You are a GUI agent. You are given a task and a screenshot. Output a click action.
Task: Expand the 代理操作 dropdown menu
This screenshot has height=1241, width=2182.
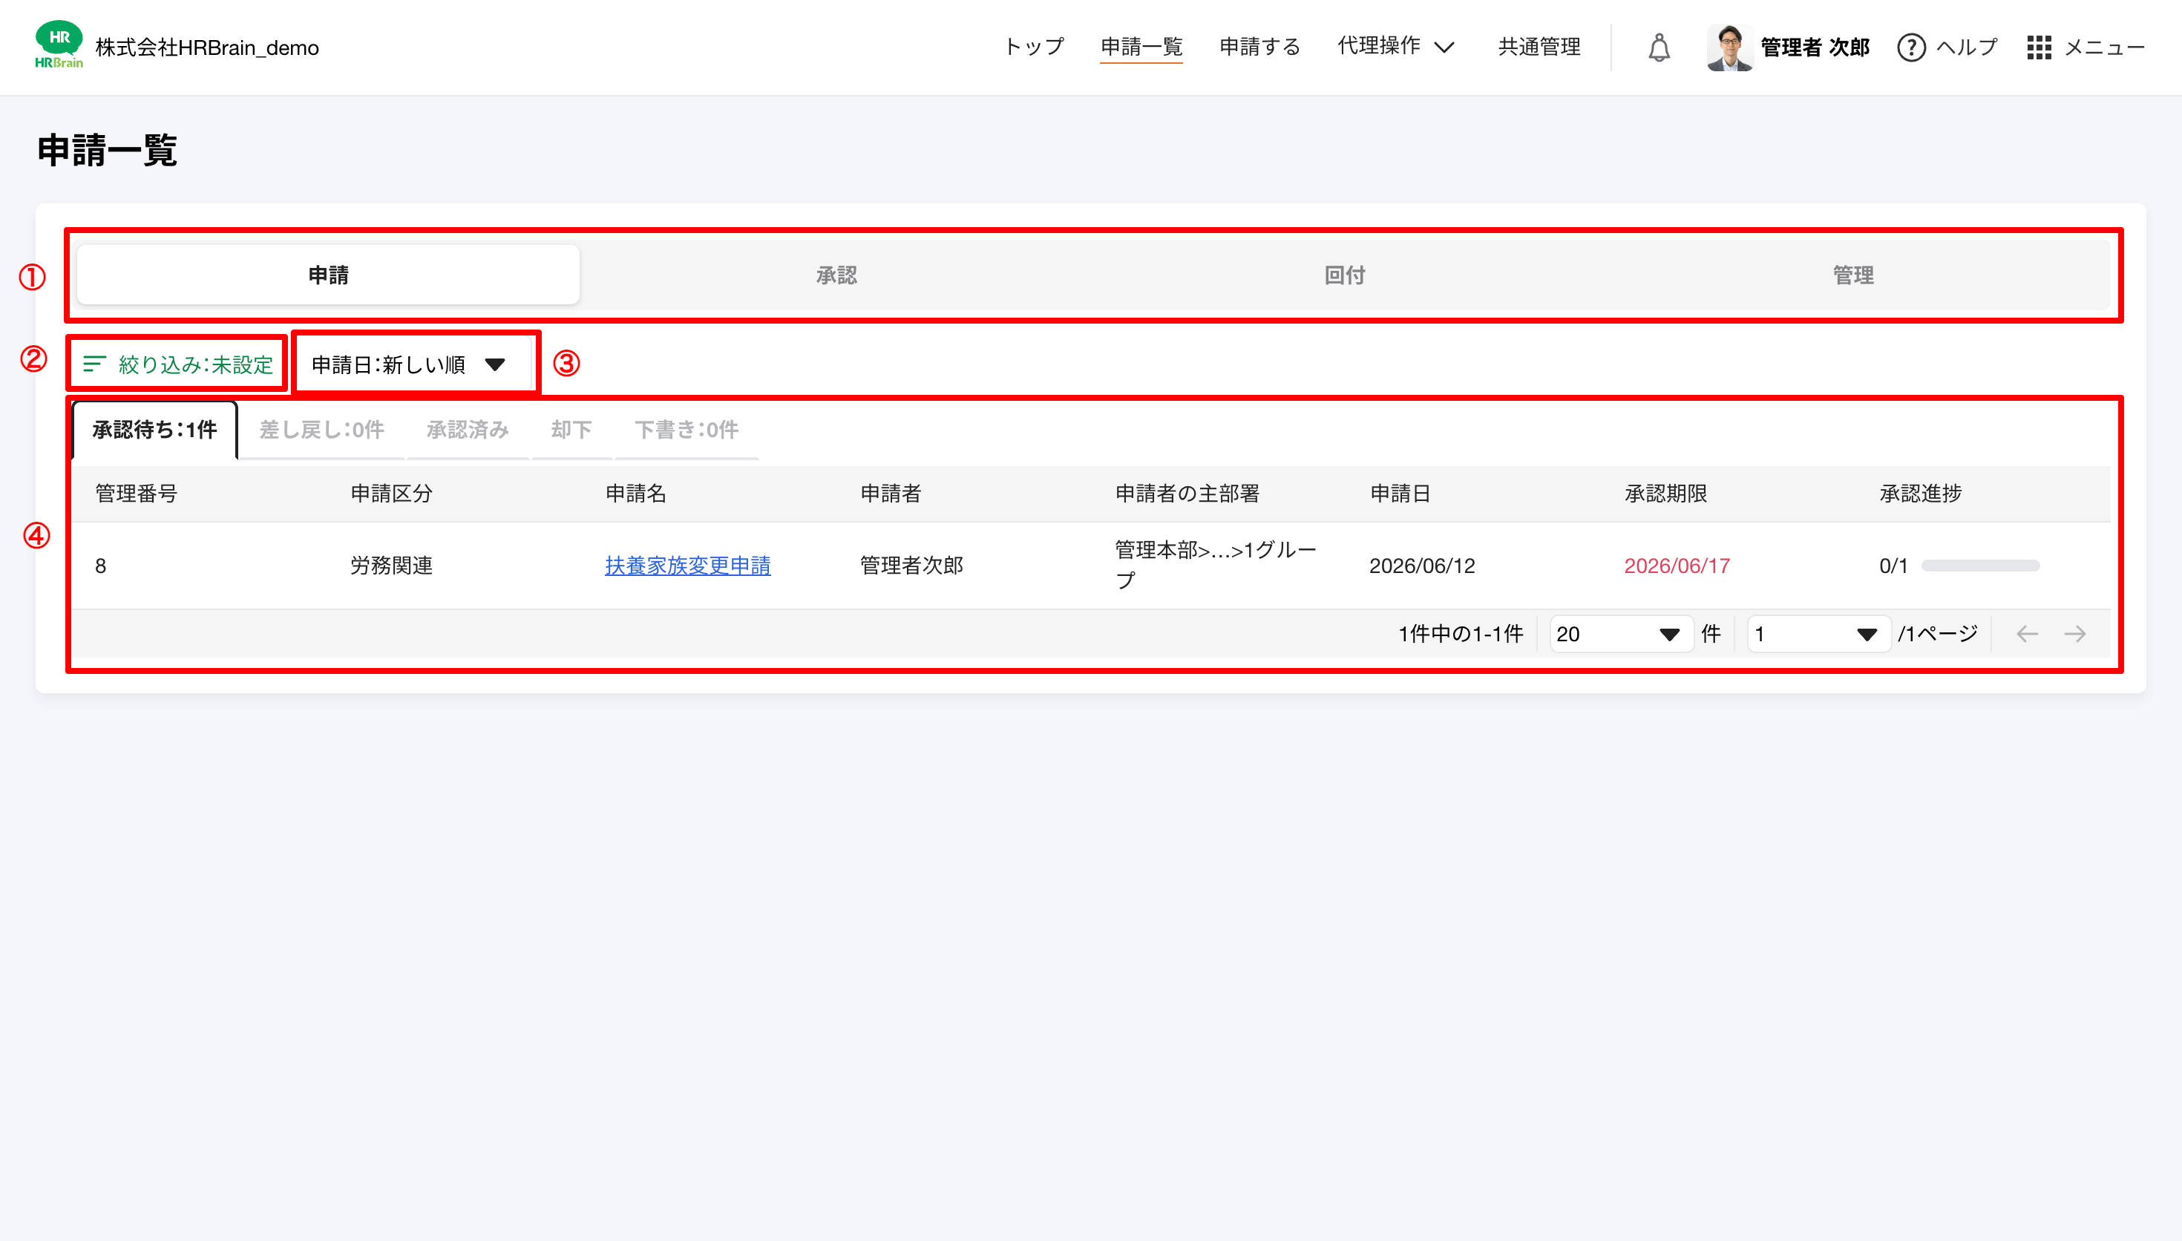[x=1395, y=47]
